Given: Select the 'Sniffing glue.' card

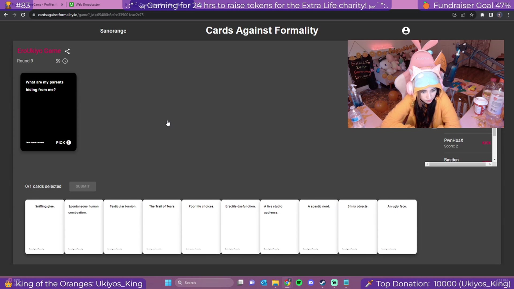Looking at the screenshot, I should tap(45, 227).
